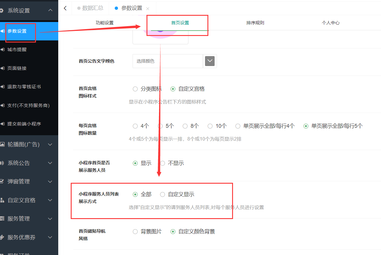This screenshot has width=381, height=255.
Task: Click the icon beside 提交前端小程序
Action: click(x=2, y=124)
